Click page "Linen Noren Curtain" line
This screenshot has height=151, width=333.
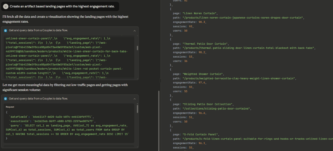195,13
